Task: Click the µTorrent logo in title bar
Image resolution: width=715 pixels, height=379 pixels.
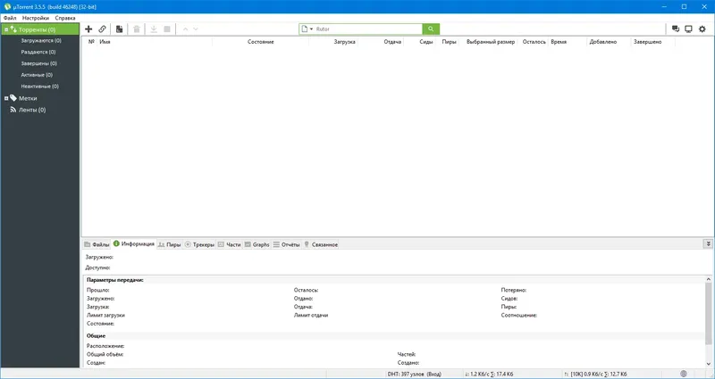Action: (7, 7)
